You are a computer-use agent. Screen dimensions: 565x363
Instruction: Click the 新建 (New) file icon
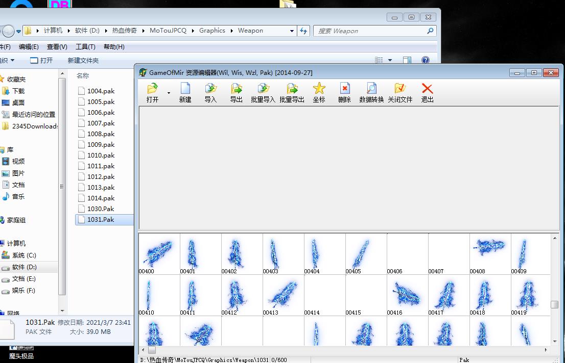pyautogui.click(x=185, y=89)
